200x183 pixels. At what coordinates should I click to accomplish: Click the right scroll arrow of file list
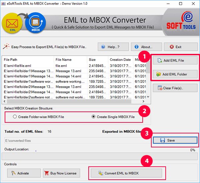pos(143,101)
